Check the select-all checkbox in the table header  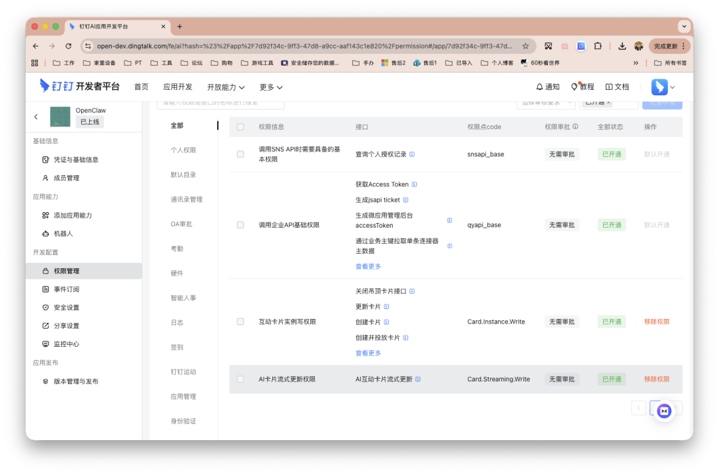(240, 126)
